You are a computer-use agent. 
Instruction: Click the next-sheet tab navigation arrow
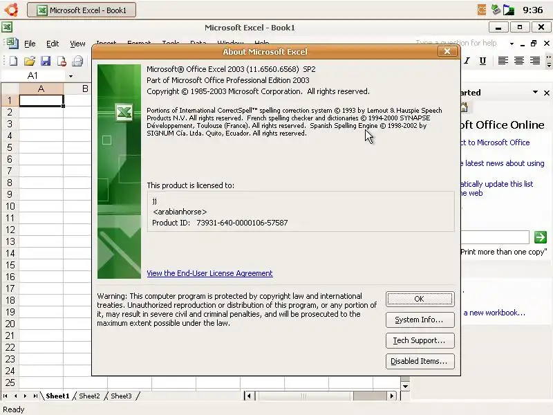pos(25,396)
